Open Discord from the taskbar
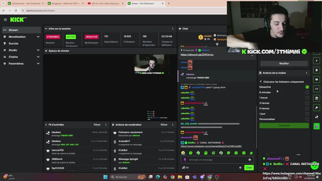322x181 pixels. (x=202, y=177)
